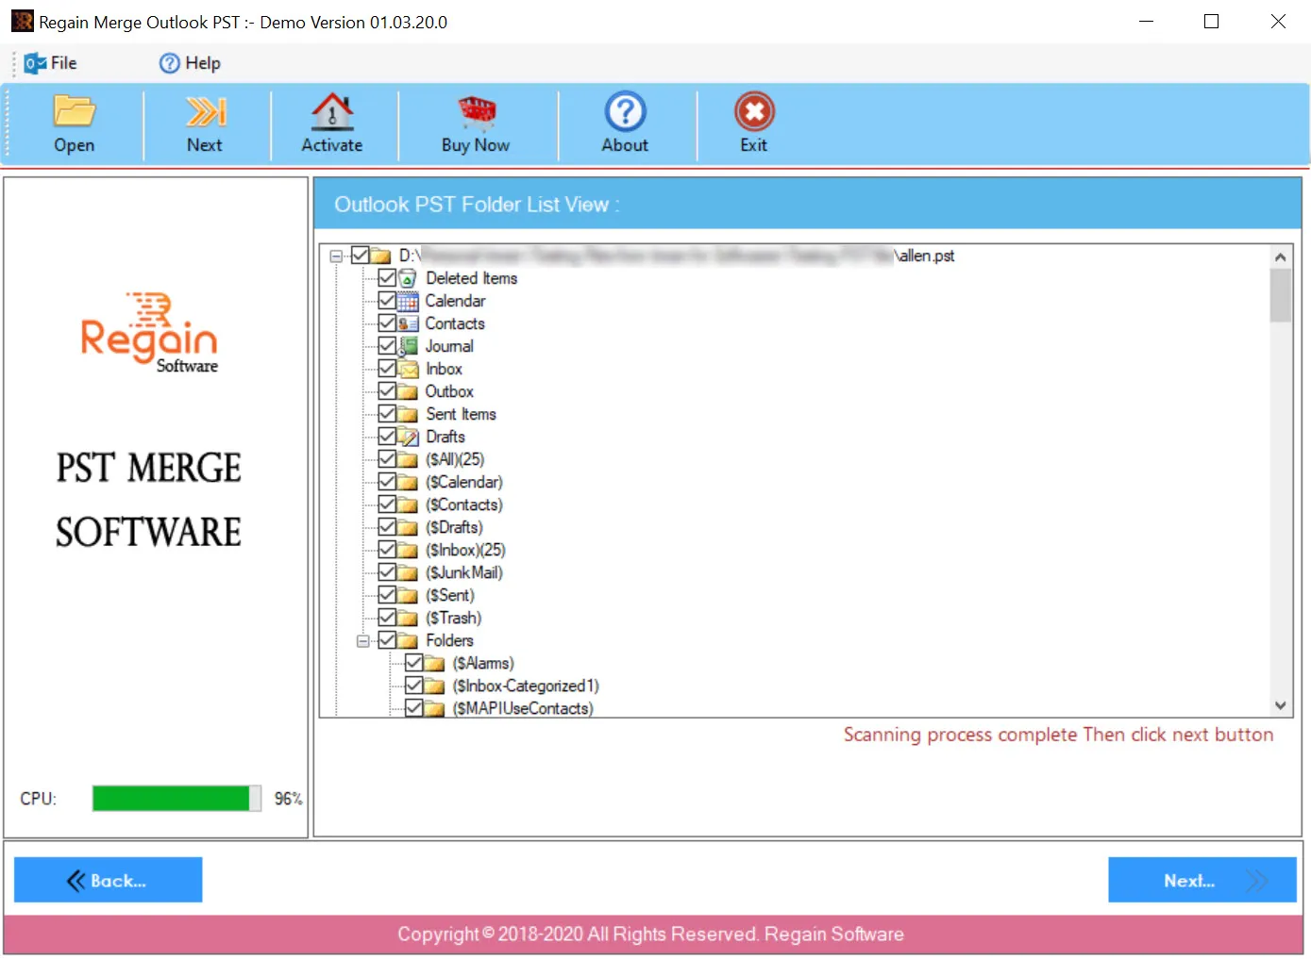Uncheck the ($Alarms) checkbox

(413, 663)
